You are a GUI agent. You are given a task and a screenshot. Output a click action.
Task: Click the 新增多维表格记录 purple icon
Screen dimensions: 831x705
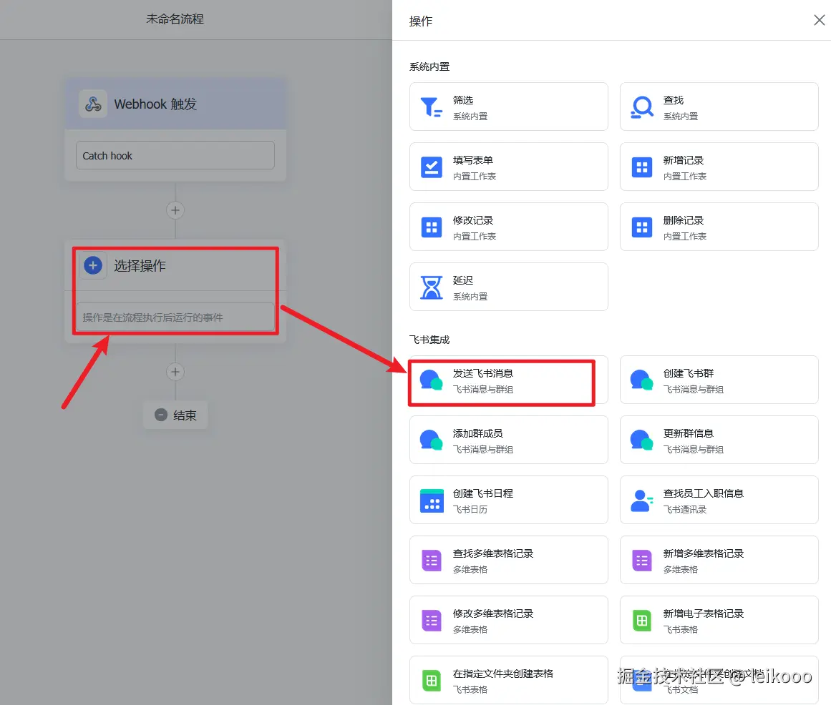coord(642,561)
